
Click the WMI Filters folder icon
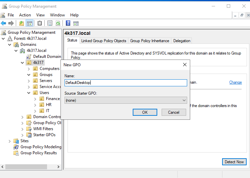point(29,129)
